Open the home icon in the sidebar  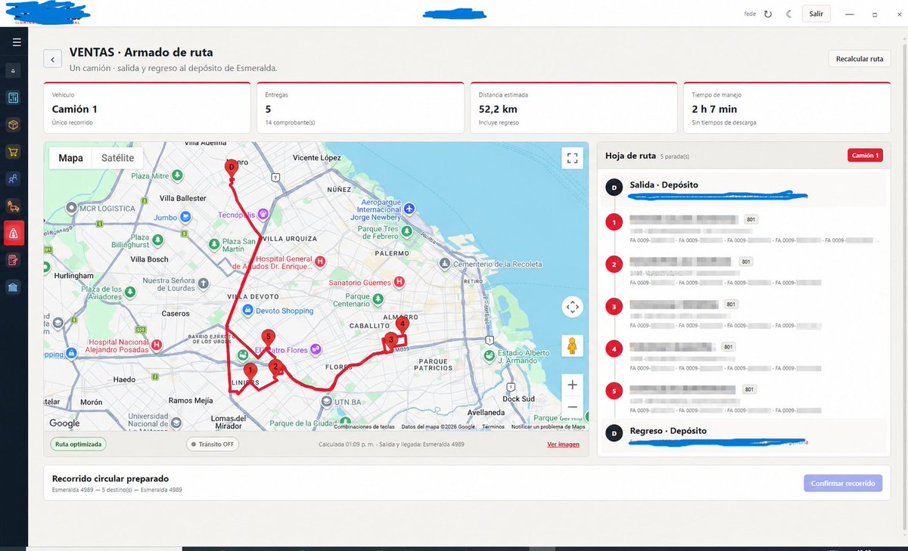[x=14, y=71]
